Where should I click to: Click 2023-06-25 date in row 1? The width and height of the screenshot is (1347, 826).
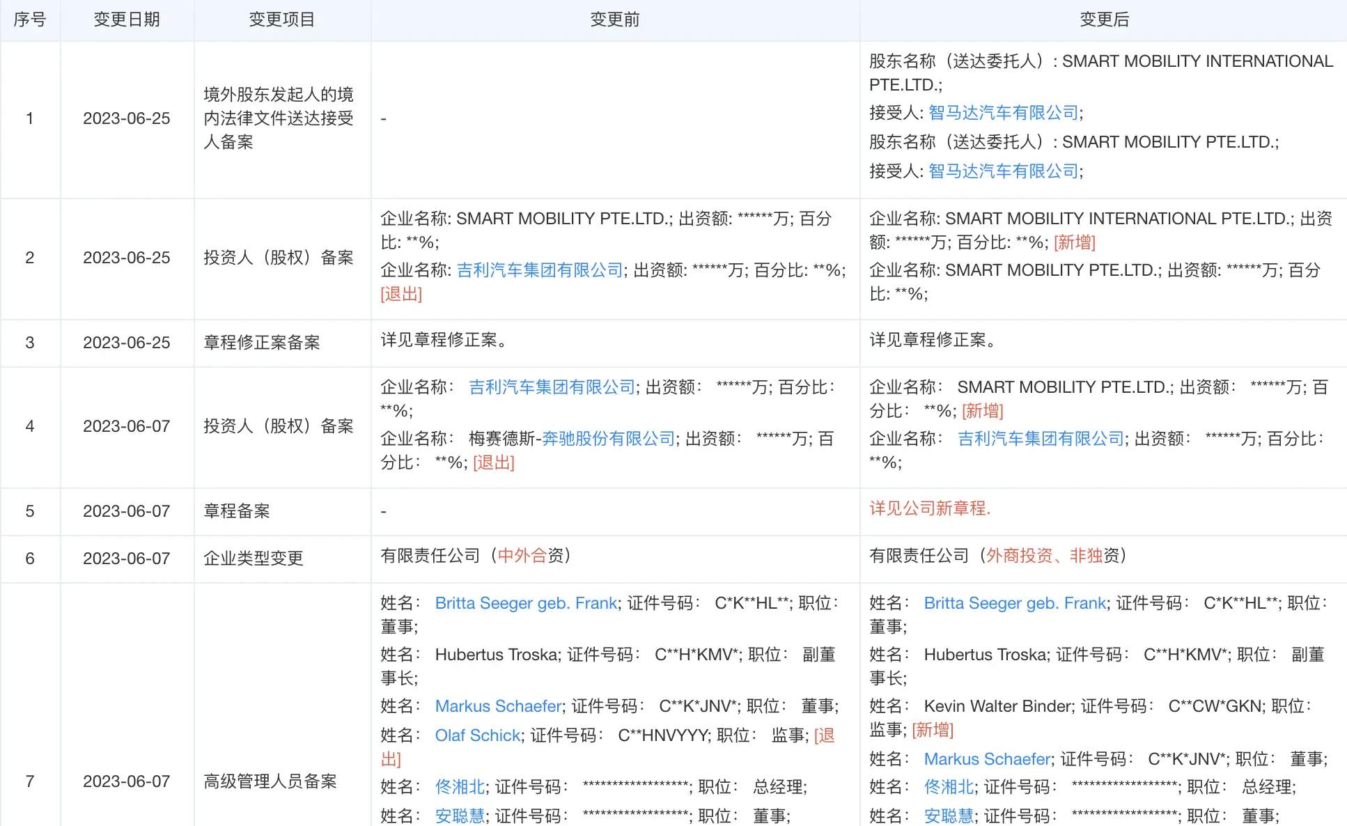pos(127,118)
